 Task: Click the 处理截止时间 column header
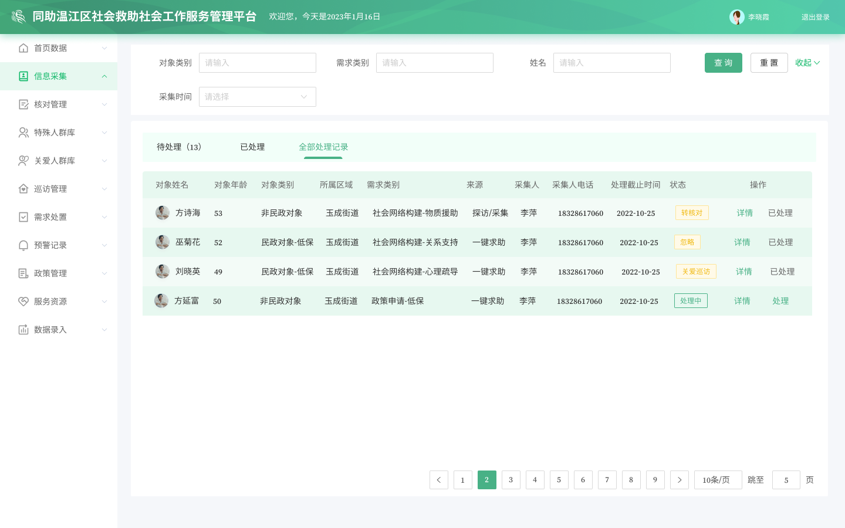[636, 185]
